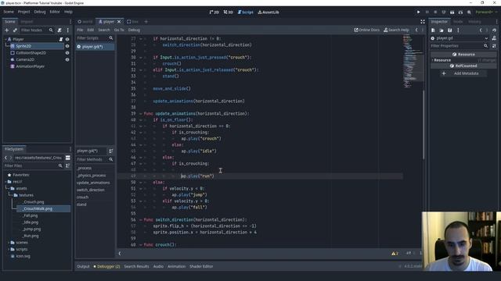Click the Filter Nodes search field

[37, 30]
